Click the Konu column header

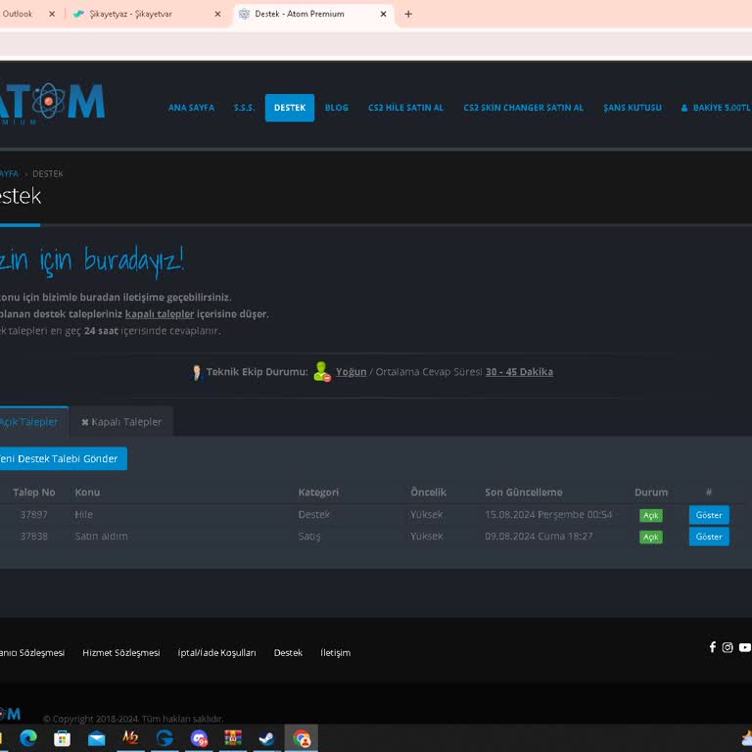87,493
